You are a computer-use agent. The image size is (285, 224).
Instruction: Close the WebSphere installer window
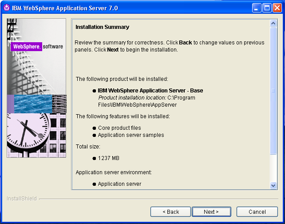[277, 8]
